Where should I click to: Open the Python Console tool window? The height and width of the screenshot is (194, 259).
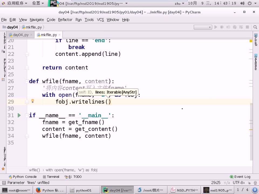click(23, 177)
